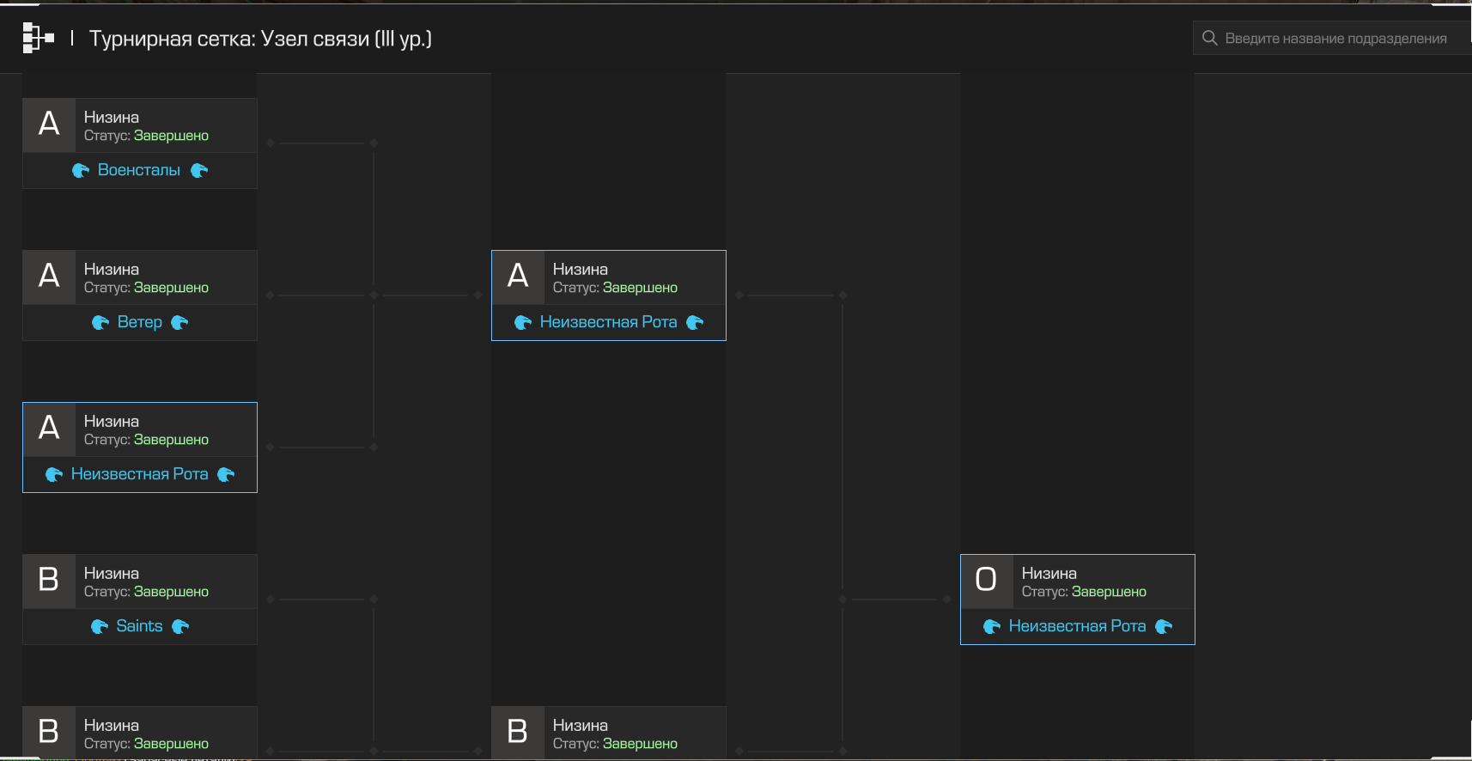Click eagle icon right of Военсталы
Screen dimensions: 1472x761
(x=199, y=171)
